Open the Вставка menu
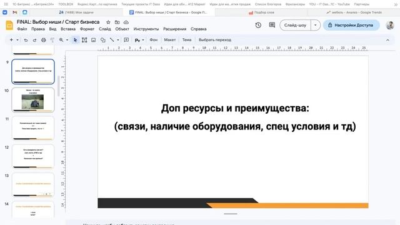Screen dimensions: 400x225 68,29
